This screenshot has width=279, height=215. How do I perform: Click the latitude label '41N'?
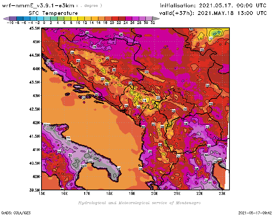(36, 150)
